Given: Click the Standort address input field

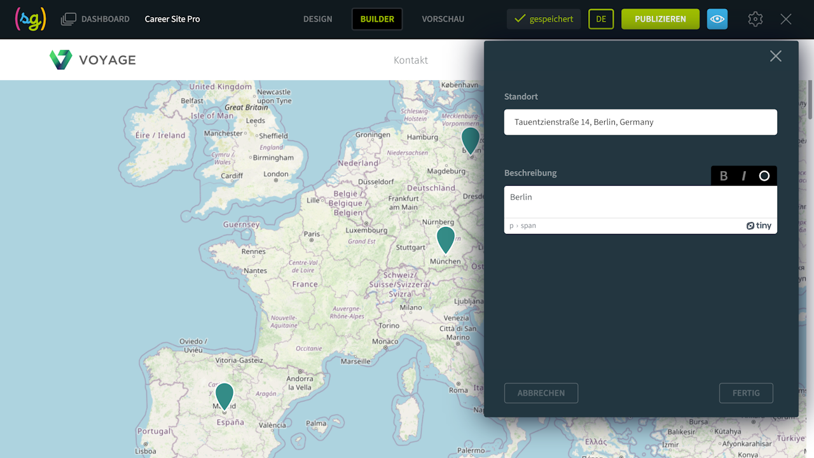Looking at the screenshot, I should [x=640, y=122].
